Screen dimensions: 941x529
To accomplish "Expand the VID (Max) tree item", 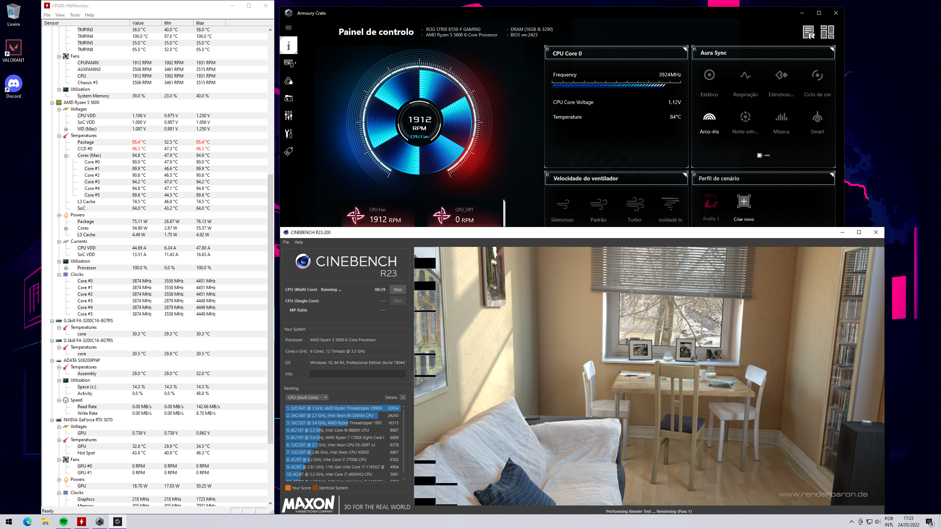I will tap(66, 129).
